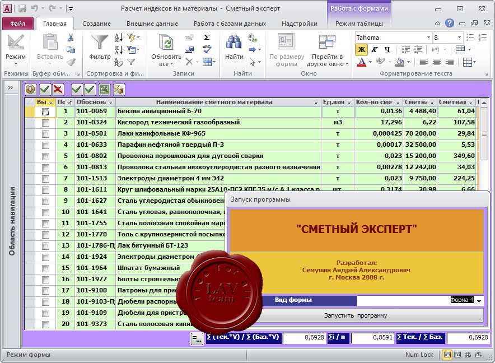Open Access Help question mark icon

[x=450, y=23]
